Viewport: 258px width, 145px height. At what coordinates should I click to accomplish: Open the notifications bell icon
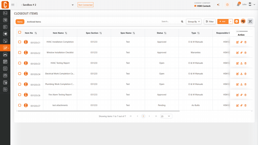pos(238,5)
